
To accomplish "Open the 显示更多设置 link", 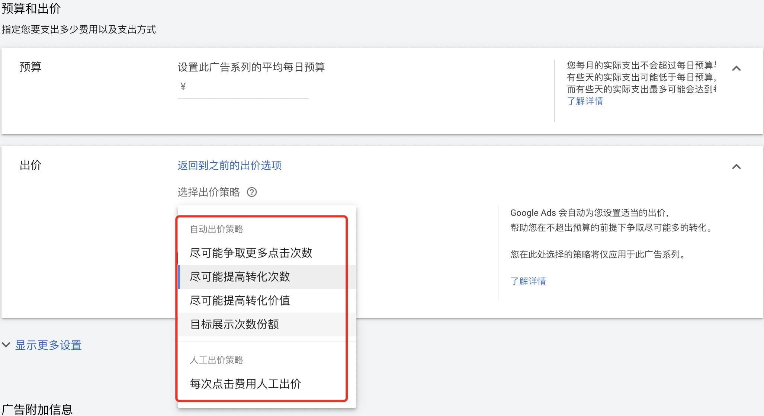I will coord(48,345).
